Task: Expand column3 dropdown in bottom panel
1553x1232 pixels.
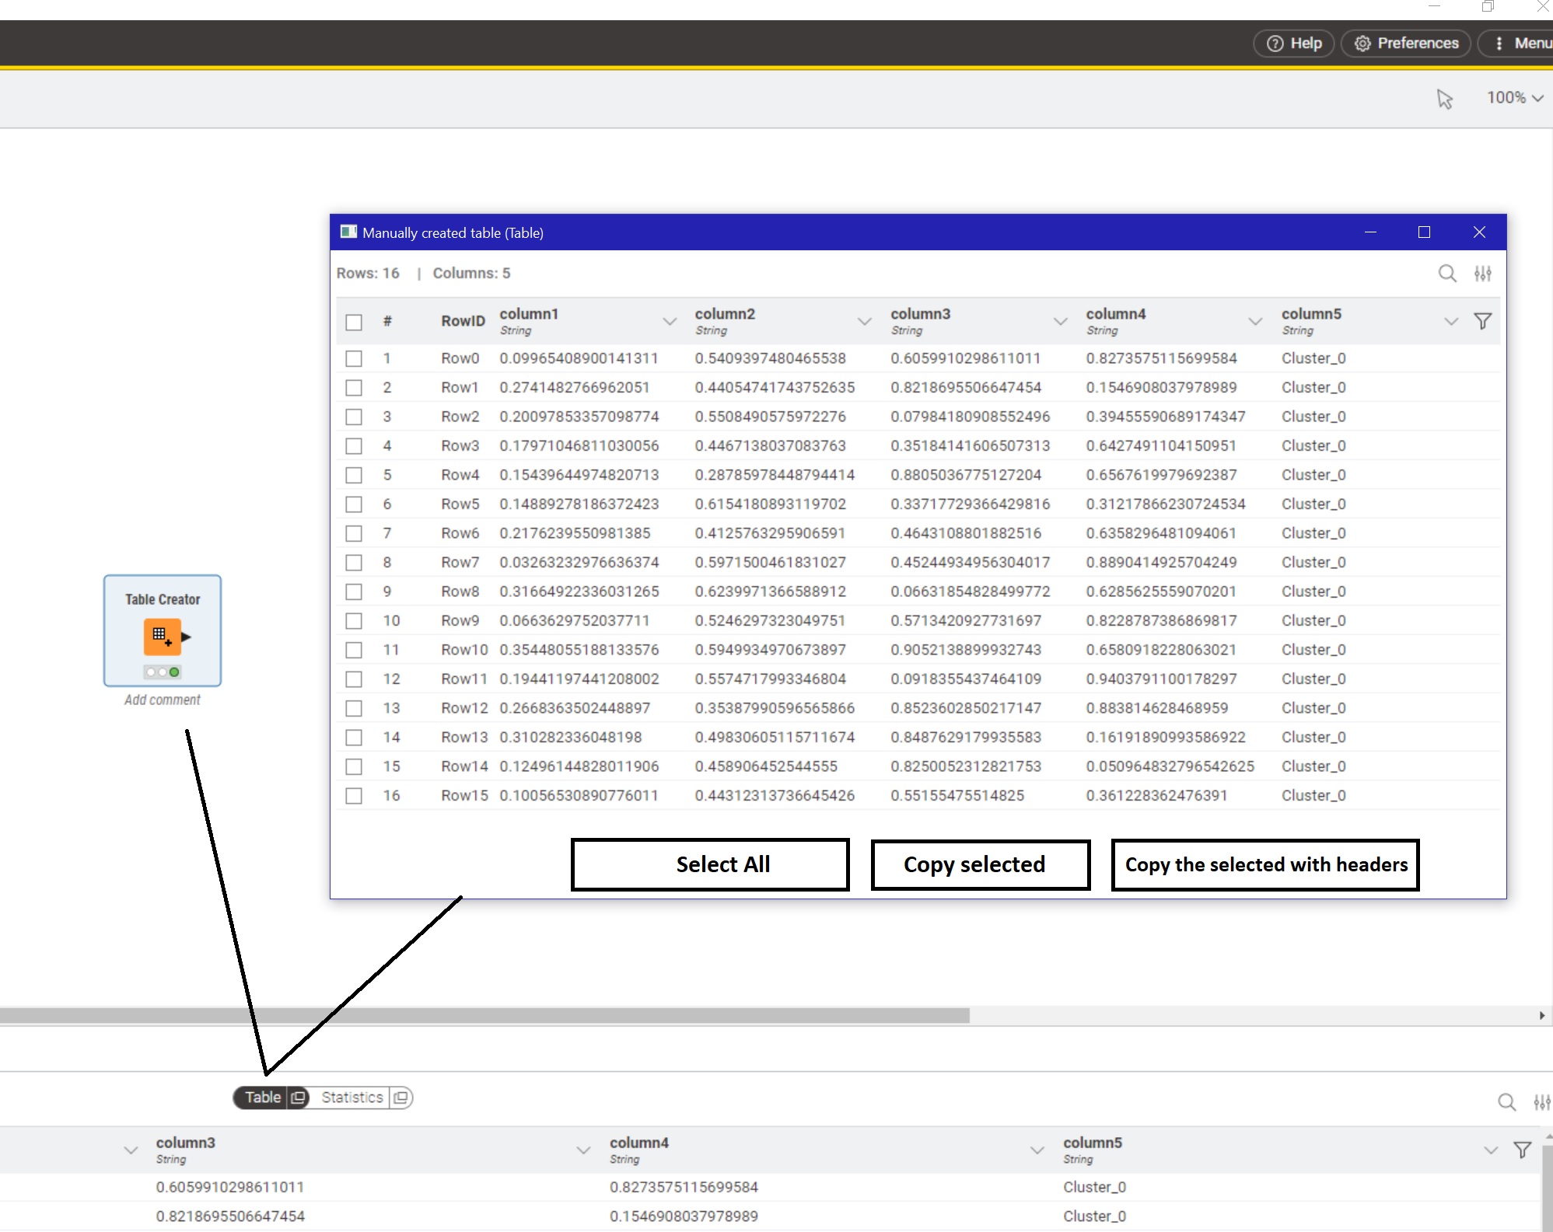Action: 583,1150
